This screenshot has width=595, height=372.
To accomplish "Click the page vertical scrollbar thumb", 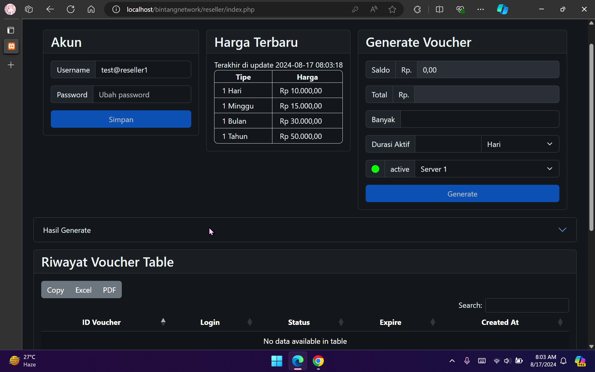I will tap(591, 137).
